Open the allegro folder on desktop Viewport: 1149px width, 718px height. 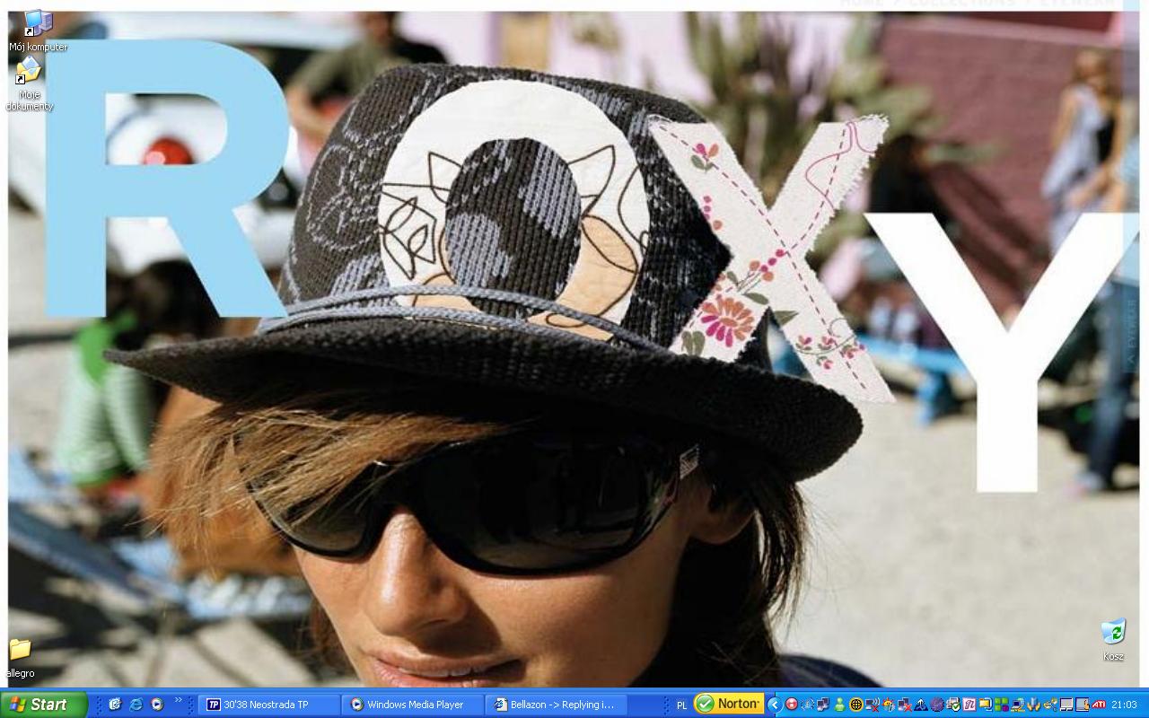[20, 650]
